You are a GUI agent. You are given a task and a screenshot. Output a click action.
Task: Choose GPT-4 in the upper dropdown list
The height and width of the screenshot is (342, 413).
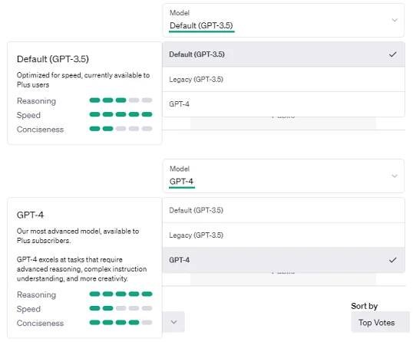(283, 104)
